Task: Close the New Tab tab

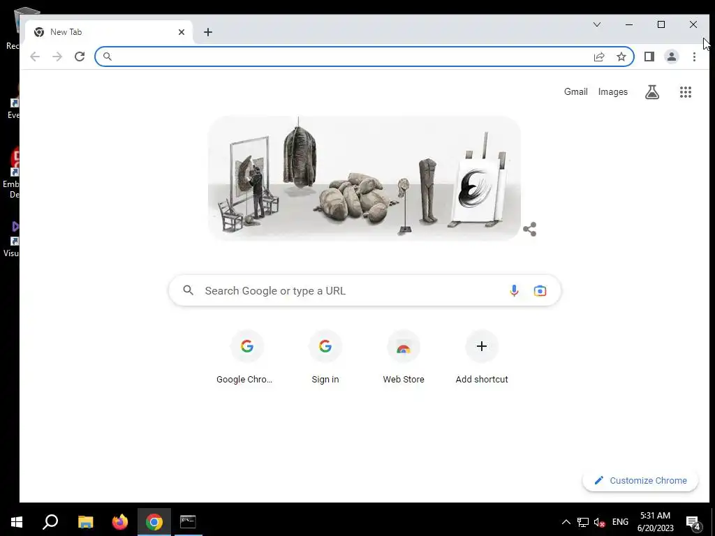Action: 182,32
